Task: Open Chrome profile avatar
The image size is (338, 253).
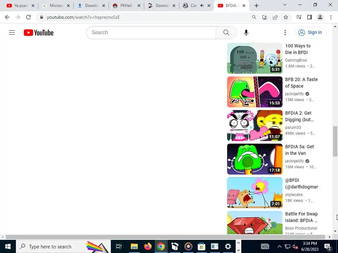Action: coord(320,17)
